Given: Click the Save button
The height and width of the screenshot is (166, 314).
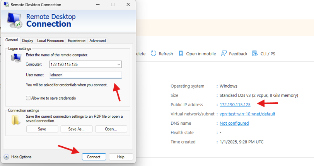Looking at the screenshot, I should 42,129.
